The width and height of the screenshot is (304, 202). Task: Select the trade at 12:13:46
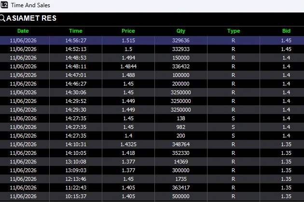(x=152, y=179)
